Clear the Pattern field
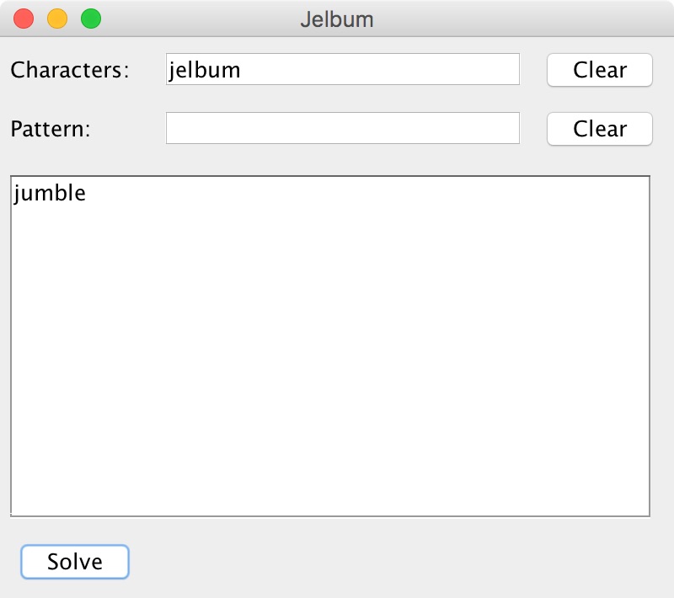The width and height of the screenshot is (674, 598). pos(600,129)
